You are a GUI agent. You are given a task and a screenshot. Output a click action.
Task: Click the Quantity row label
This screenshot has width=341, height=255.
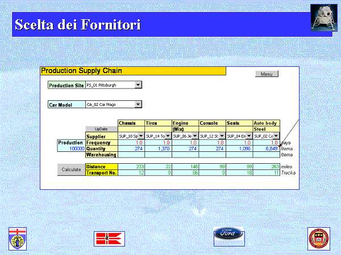tap(101, 148)
